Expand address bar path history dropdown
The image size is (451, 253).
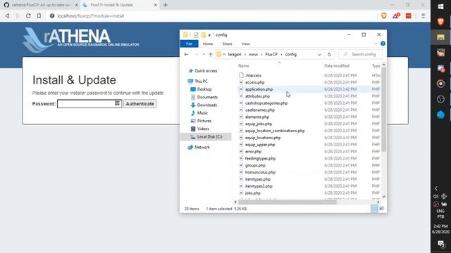pos(319,55)
